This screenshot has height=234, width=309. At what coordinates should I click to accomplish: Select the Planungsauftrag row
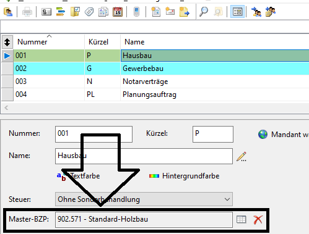tap(161, 94)
